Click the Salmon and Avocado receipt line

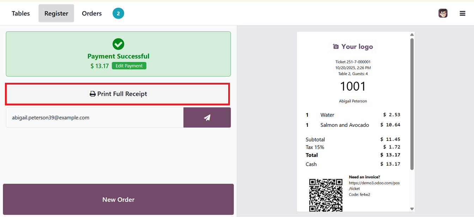345,125
